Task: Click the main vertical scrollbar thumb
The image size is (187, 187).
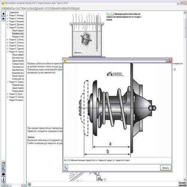Action: tap(185, 28)
